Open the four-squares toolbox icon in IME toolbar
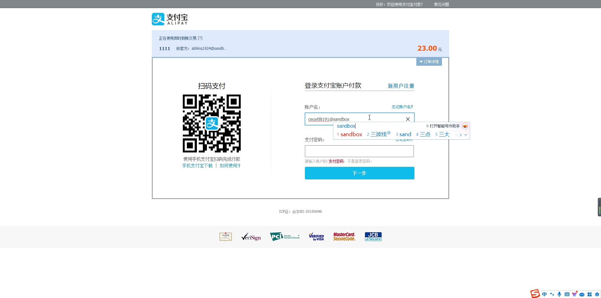 point(589,294)
